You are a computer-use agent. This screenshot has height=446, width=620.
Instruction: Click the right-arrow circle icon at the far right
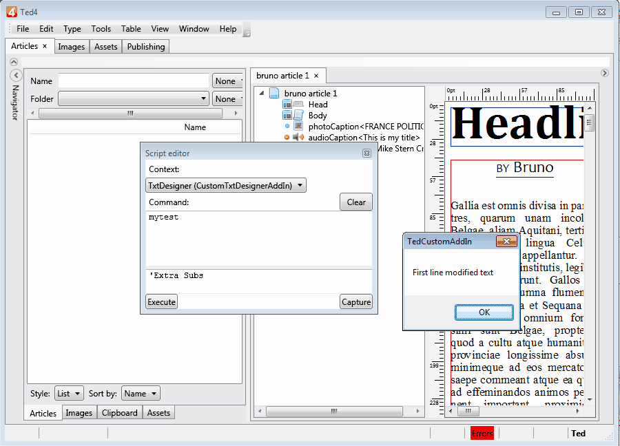pos(605,73)
